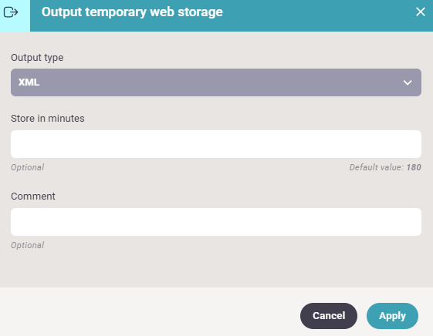This screenshot has height=336, width=433.
Task: Click the light footer area left of Cancel
Action: (x=149, y=312)
